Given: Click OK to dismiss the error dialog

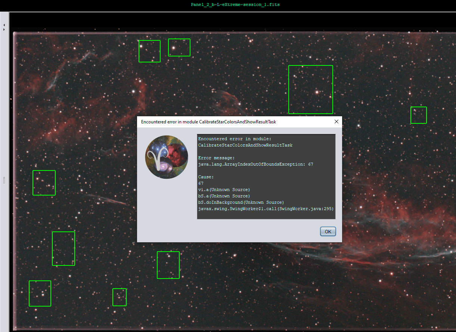Looking at the screenshot, I should (x=328, y=231).
